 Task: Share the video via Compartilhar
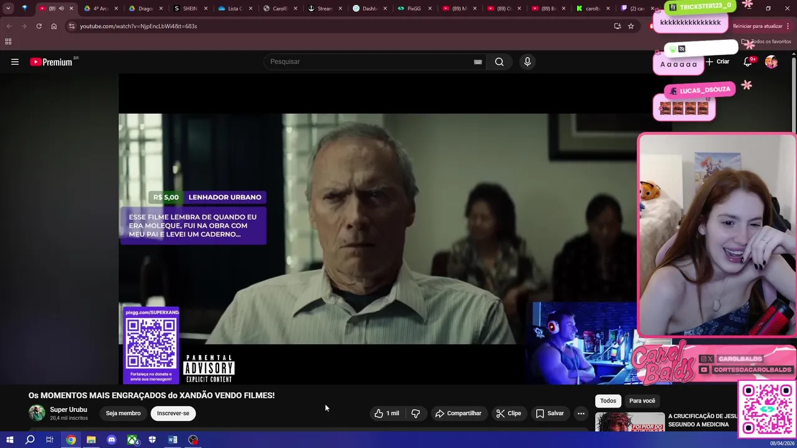pos(458,413)
